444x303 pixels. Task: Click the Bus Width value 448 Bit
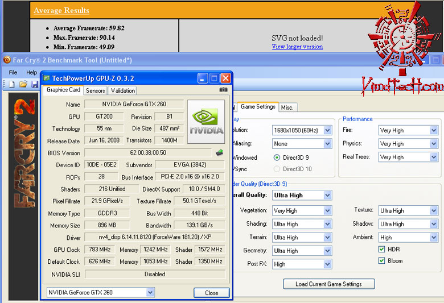click(x=199, y=213)
